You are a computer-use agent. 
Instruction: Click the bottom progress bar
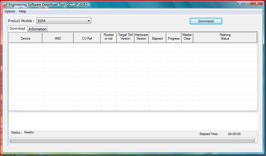[x=132, y=140]
